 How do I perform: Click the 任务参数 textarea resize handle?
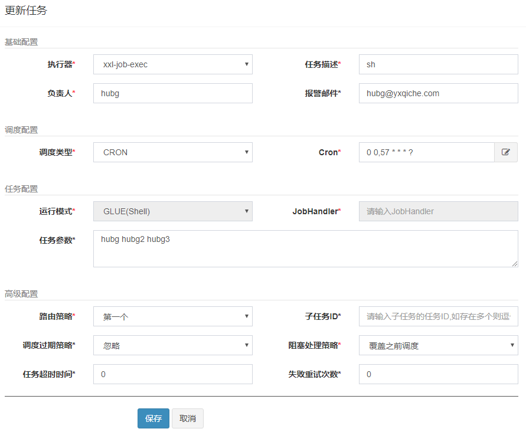[515, 264]
